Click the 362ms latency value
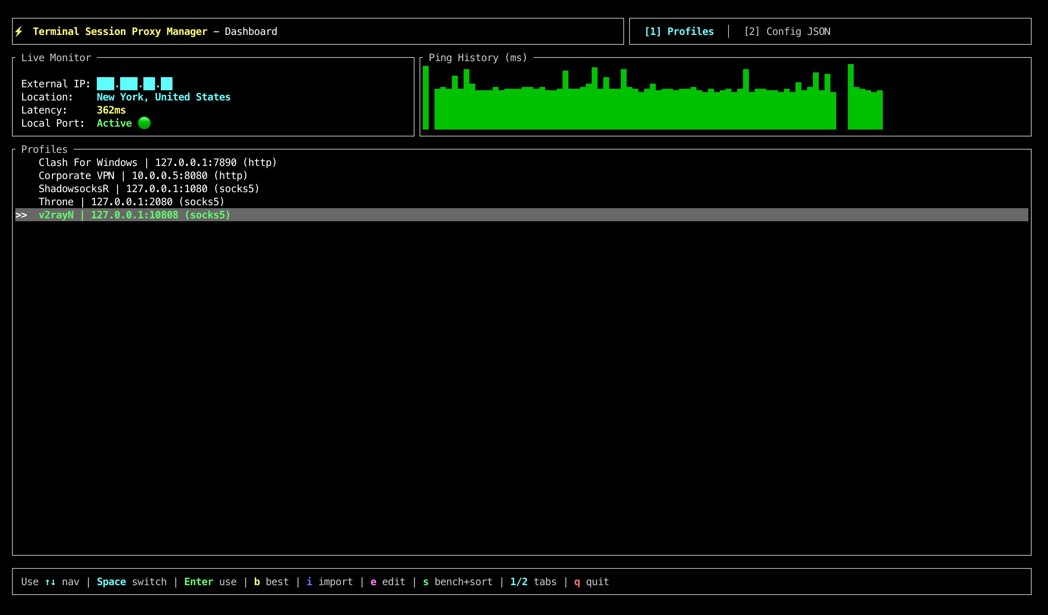Viewport: 1048px width, 615px height. tap(111, 110)
